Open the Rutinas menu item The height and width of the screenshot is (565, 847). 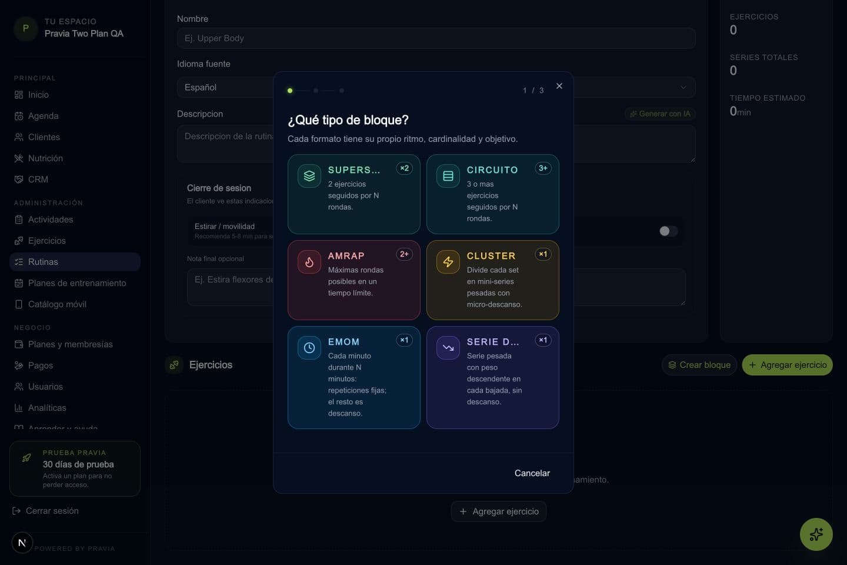75,262
